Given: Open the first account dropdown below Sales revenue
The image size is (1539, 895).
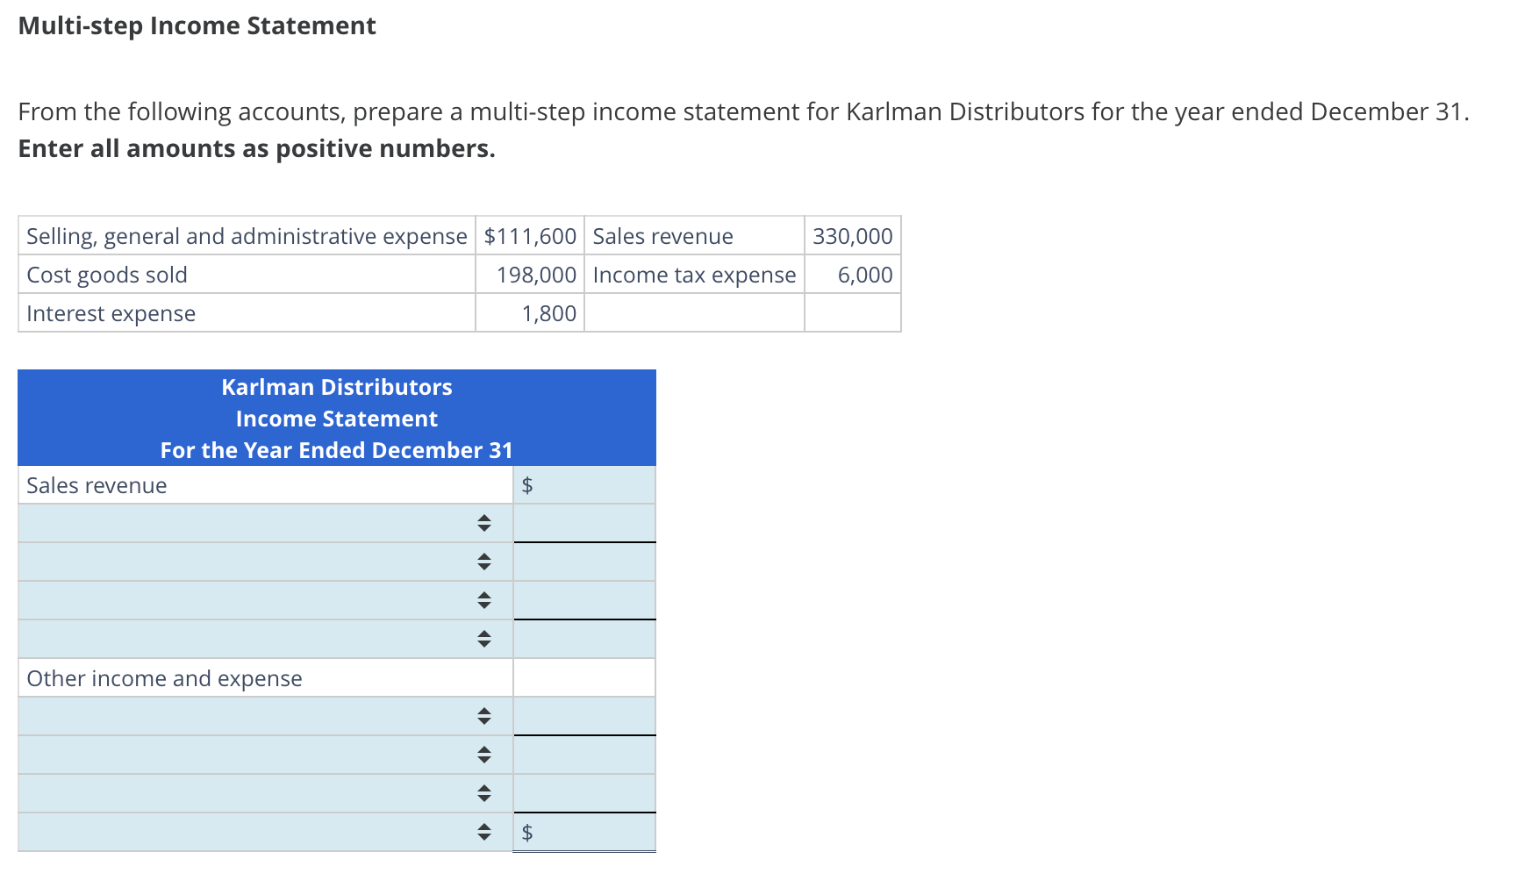Looking at the screenshot, I should coord(483,523).
